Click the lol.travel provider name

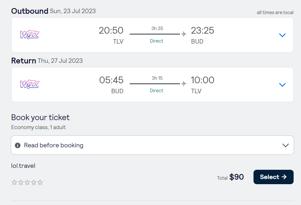point(23,166)
